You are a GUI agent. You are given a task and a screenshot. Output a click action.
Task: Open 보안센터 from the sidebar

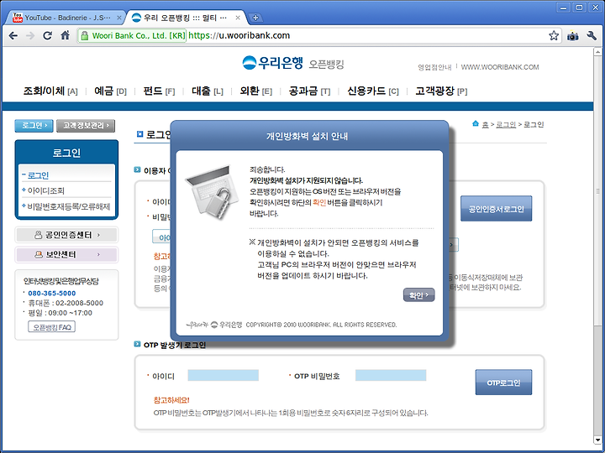(x=66, y=255)
